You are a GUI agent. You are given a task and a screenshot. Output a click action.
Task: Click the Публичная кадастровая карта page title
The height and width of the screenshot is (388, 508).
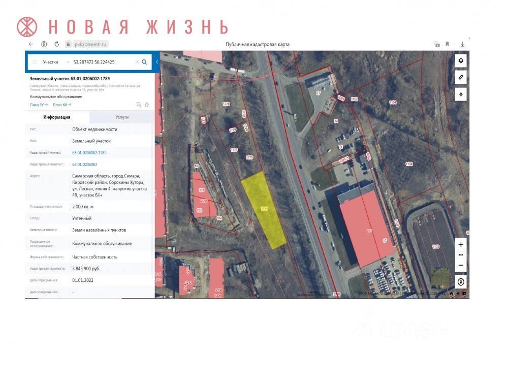pyautogui.click(x=258, y=44)
